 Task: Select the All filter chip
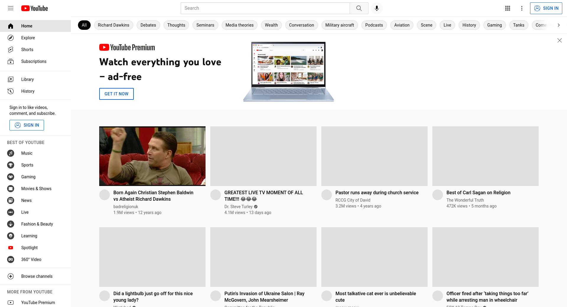84,25
